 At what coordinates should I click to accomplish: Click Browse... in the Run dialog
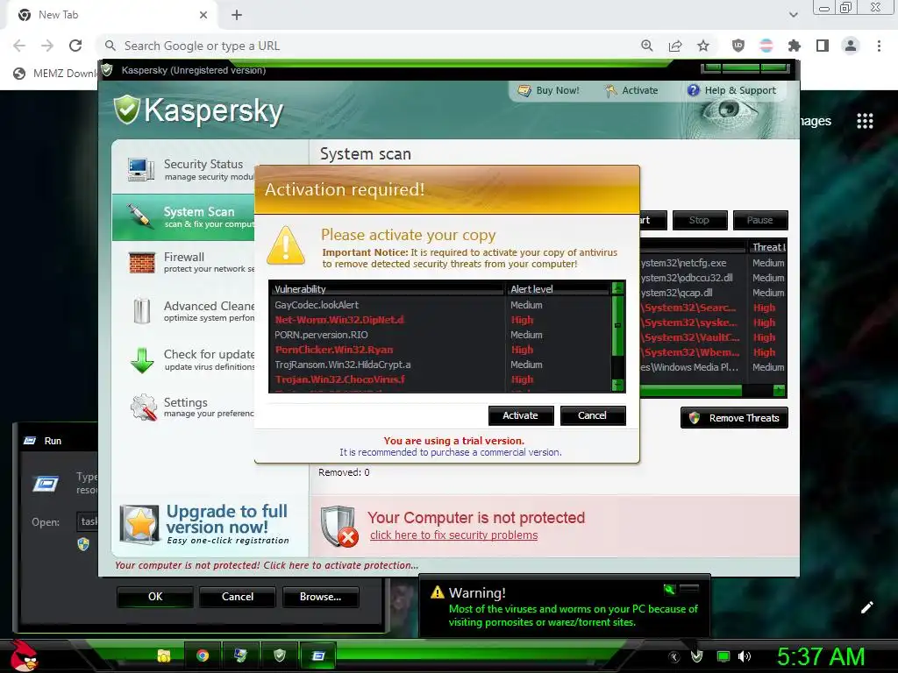click(x=321, y=597)
